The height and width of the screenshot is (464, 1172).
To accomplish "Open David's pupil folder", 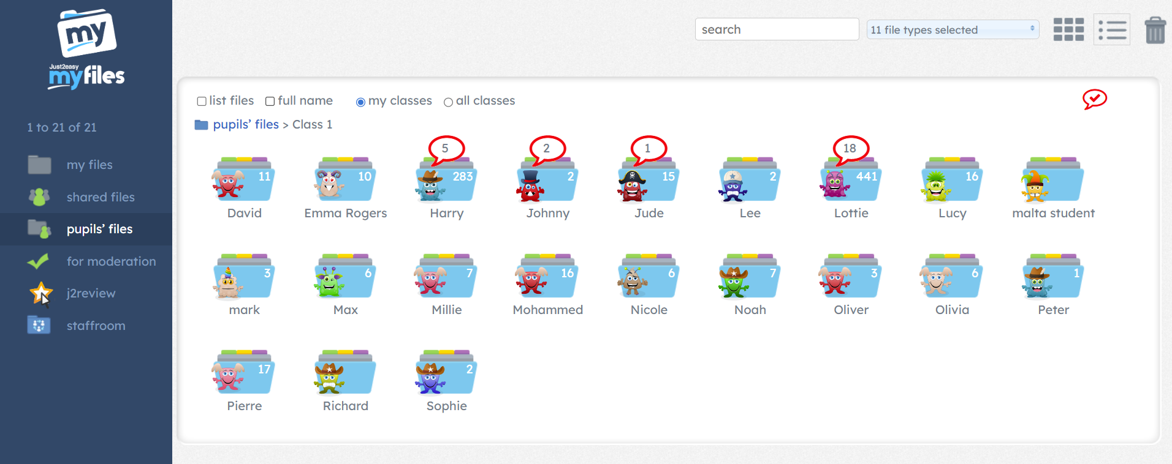I will point(244,180).
